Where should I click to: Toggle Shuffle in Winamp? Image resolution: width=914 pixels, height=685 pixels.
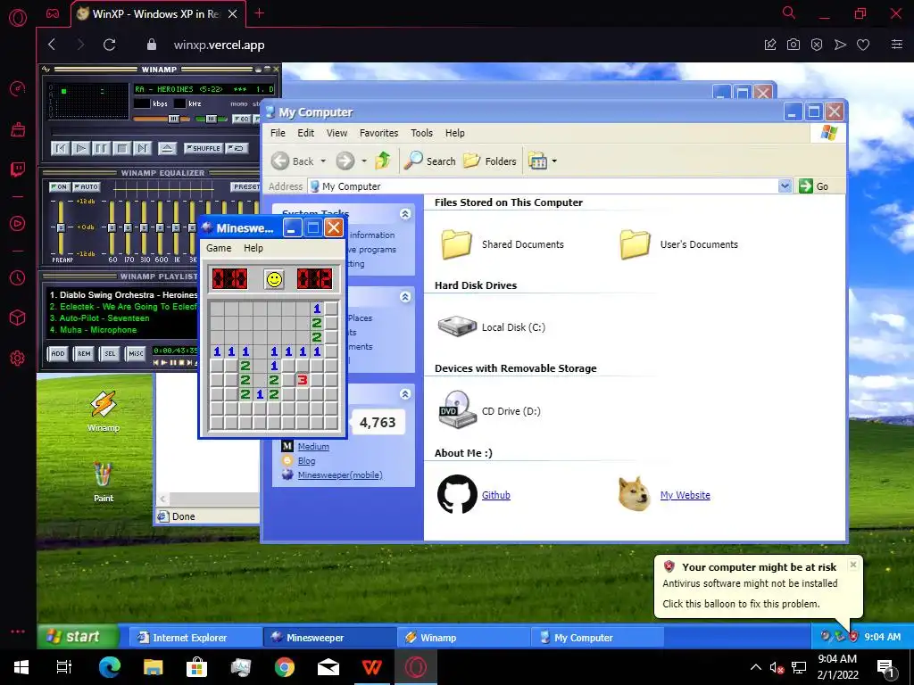coord(203,149)
